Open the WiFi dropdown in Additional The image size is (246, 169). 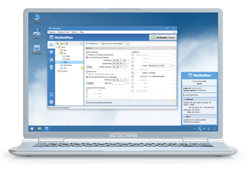point(160,58)
